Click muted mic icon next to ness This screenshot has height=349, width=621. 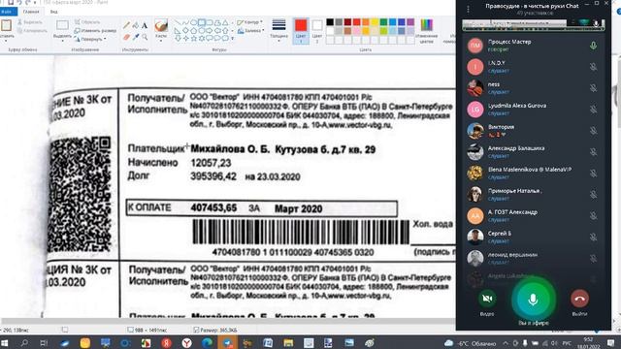click(593, 88)
